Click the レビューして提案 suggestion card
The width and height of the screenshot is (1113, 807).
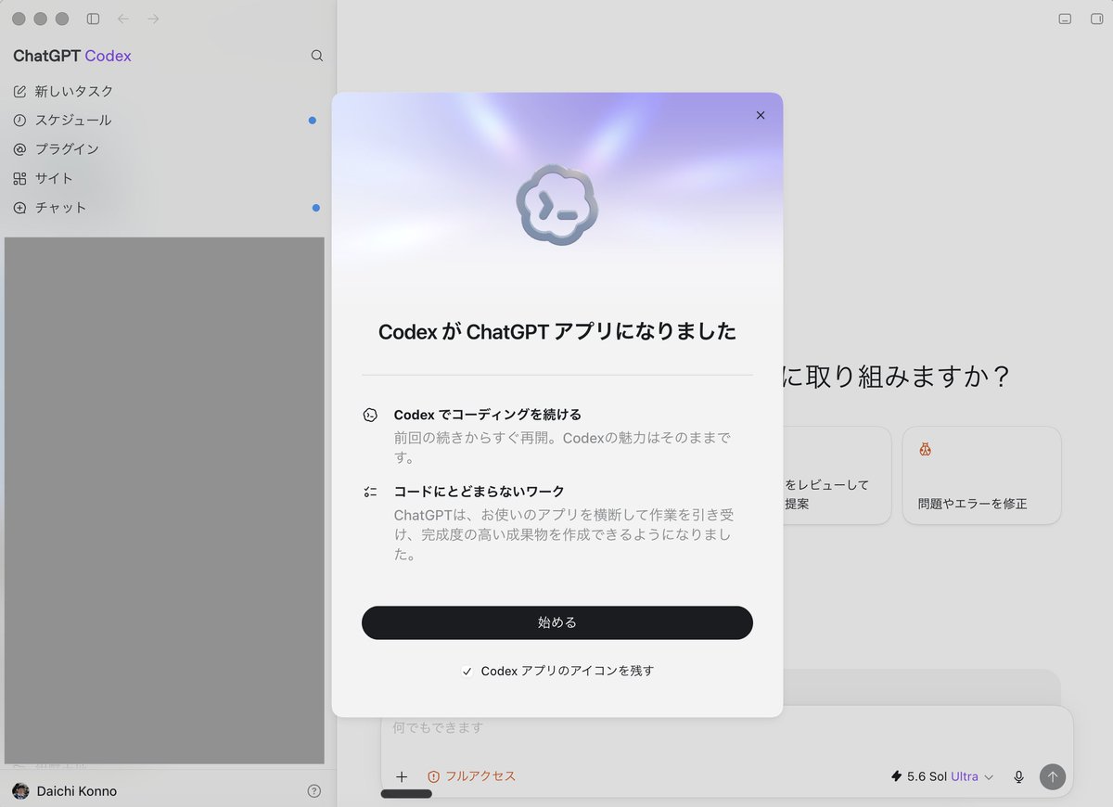(x=837, y=476)
